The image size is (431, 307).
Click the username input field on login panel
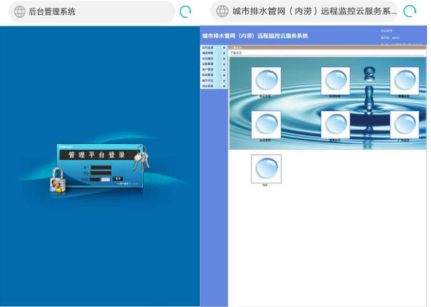pos(101,167)
